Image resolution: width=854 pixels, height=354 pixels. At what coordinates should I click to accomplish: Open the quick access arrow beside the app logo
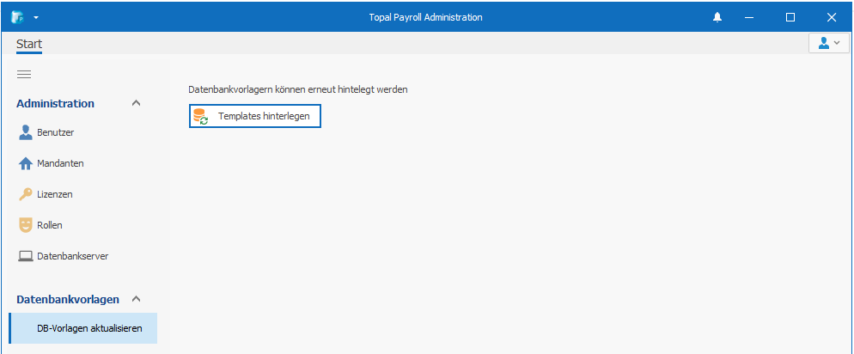tap(36, 17)
